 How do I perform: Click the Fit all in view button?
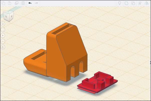point(3,30)
